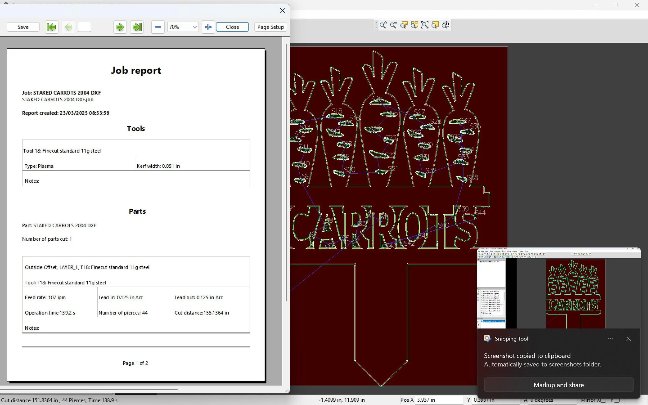This screenshot has width=648, height=405.
Task: Click Markup and share in notification
Action: click(x=559, y=385)
